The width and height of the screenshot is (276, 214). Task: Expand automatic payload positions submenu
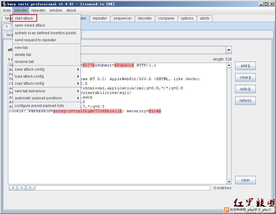47,98
